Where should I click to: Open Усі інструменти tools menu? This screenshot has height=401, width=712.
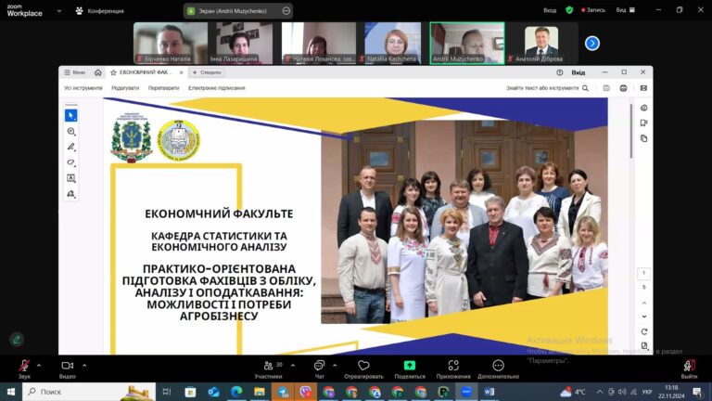[83, 88]
